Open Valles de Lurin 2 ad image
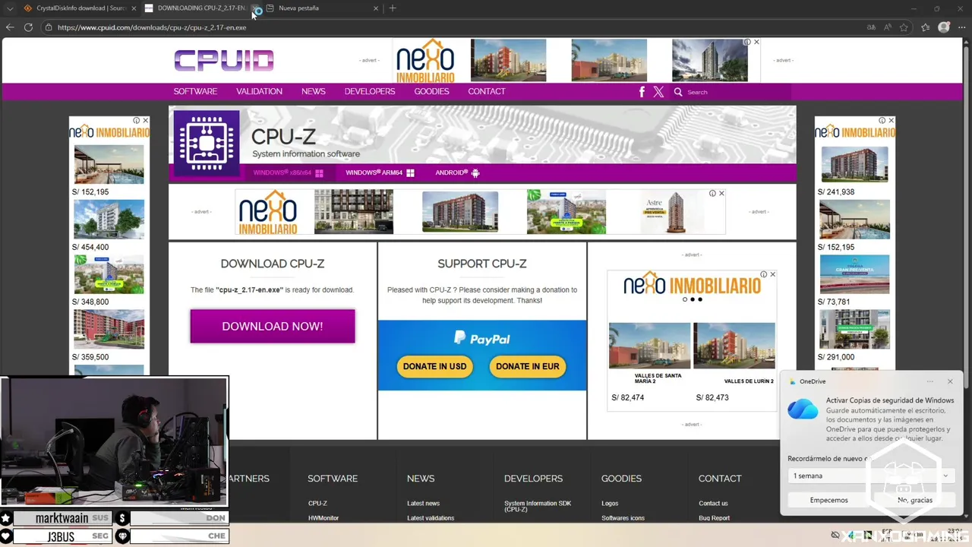Screen dimensions: 972x547 pyautogui.click(x=734, y=346)
